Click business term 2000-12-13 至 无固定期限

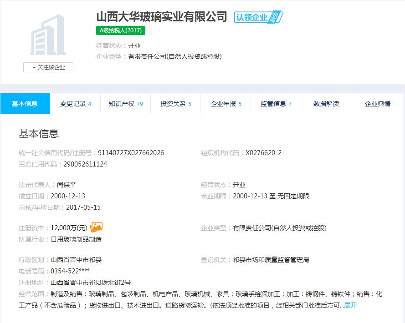pos(271,196)
